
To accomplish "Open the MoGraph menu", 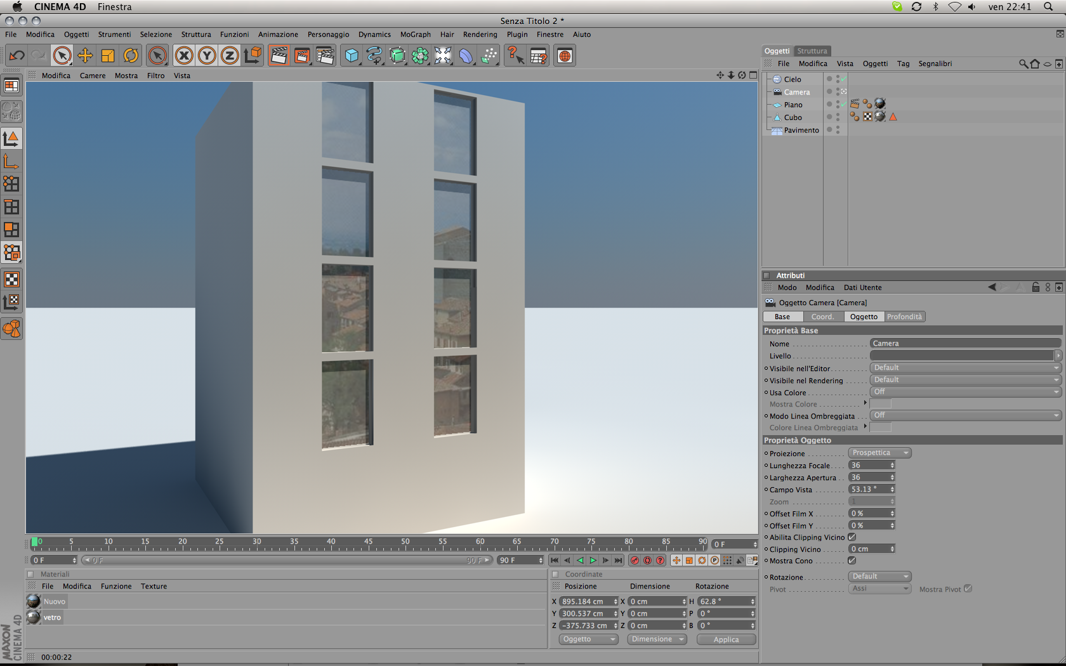I will pos(415,34).
